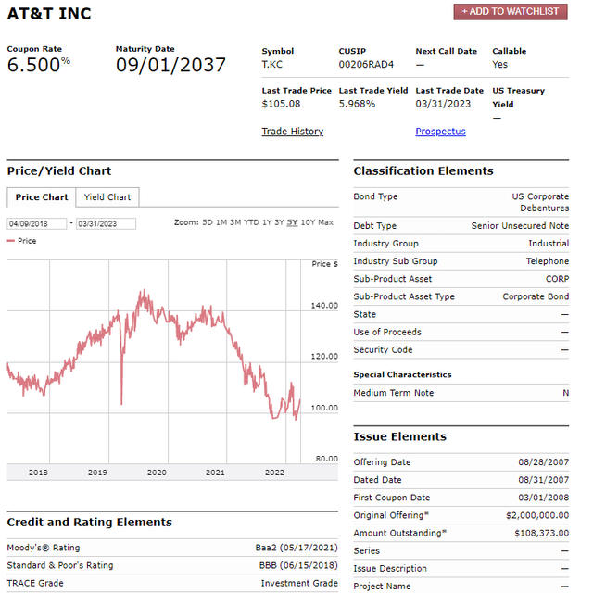
Task: Set chart zoom to 3Y
Action: [279, 222]
